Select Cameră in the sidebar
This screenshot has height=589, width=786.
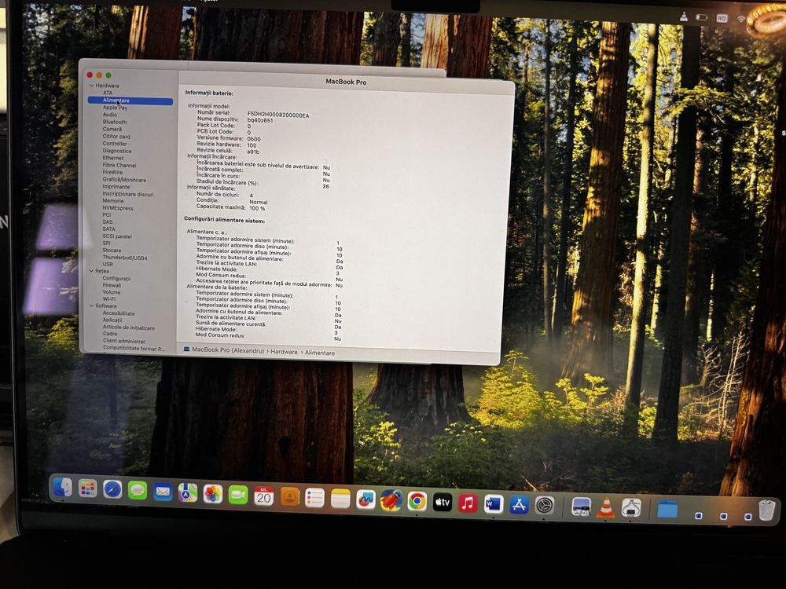pos(112,129)
